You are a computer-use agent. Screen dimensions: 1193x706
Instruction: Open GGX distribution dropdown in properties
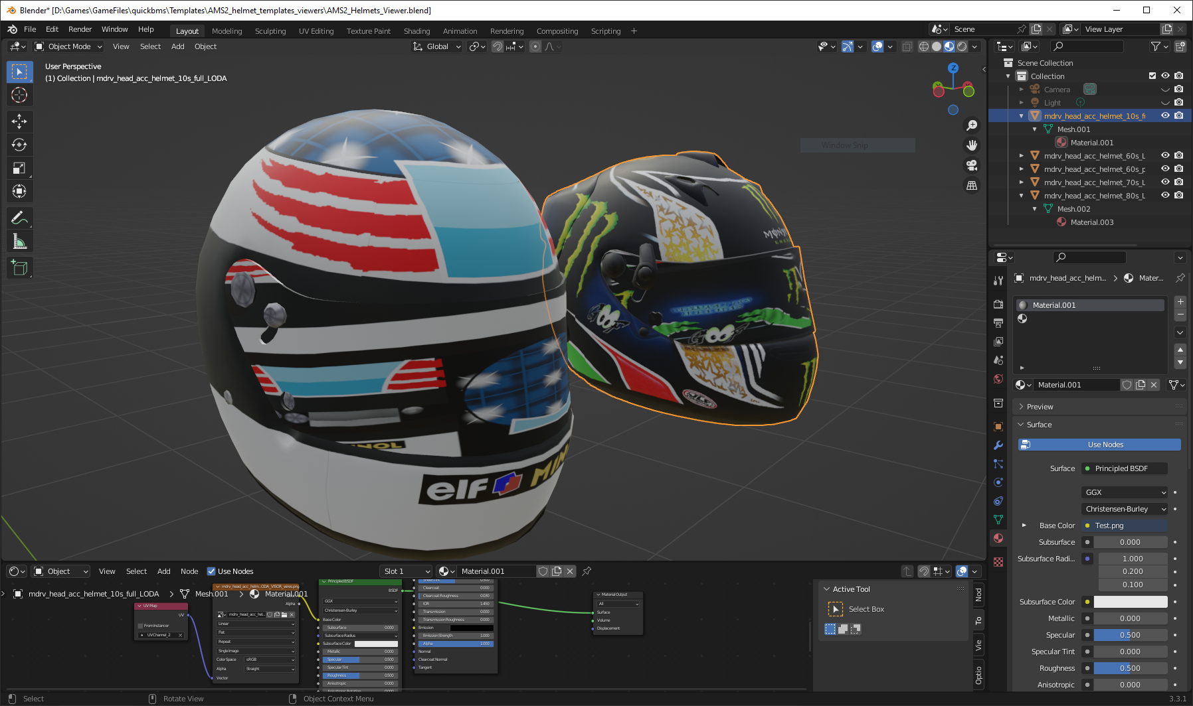(x=1125, y=492)
